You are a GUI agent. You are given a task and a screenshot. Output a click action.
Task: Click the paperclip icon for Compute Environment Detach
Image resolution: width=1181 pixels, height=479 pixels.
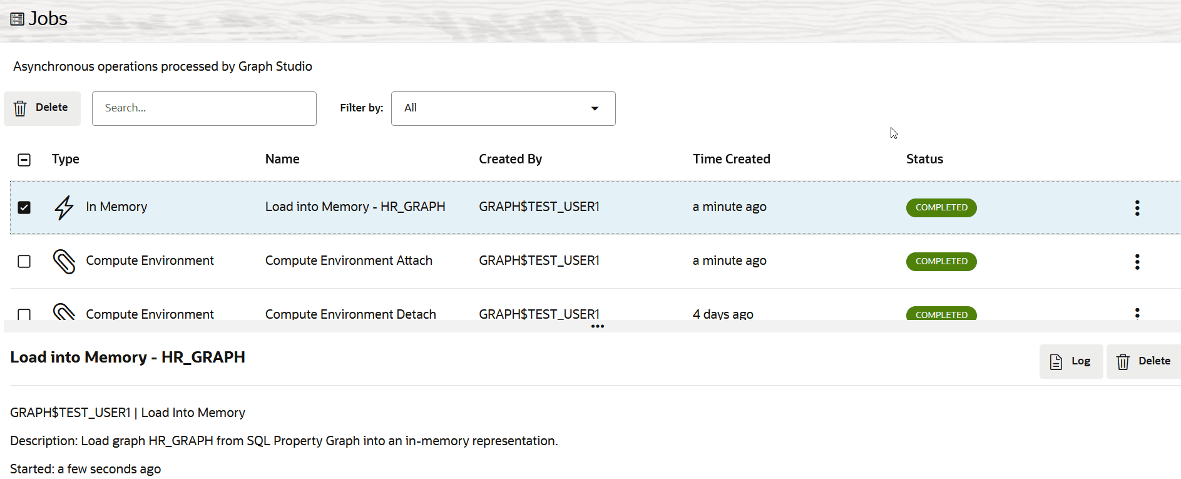click(x=64, y=311)
